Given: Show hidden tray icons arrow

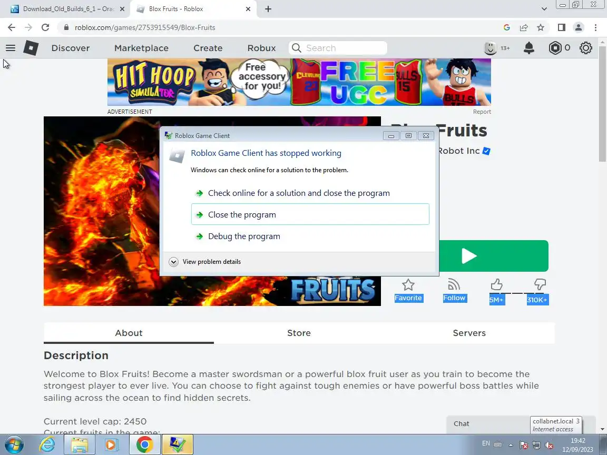Looking at the screenshot, I should (x=511, y=446).
